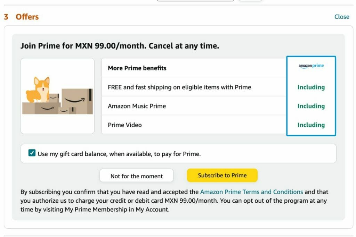Click the Prime Video benefit row
This screenshot has width=356, height=237.
(x=125, y=125)
